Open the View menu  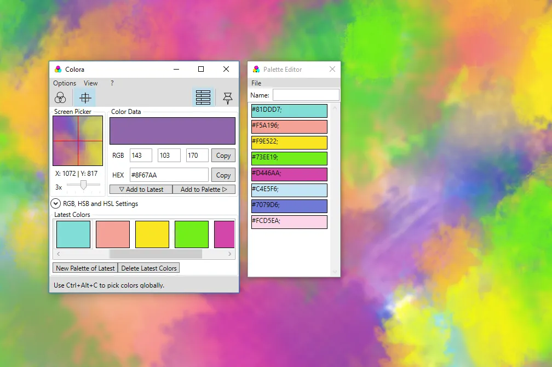[90, 83]
